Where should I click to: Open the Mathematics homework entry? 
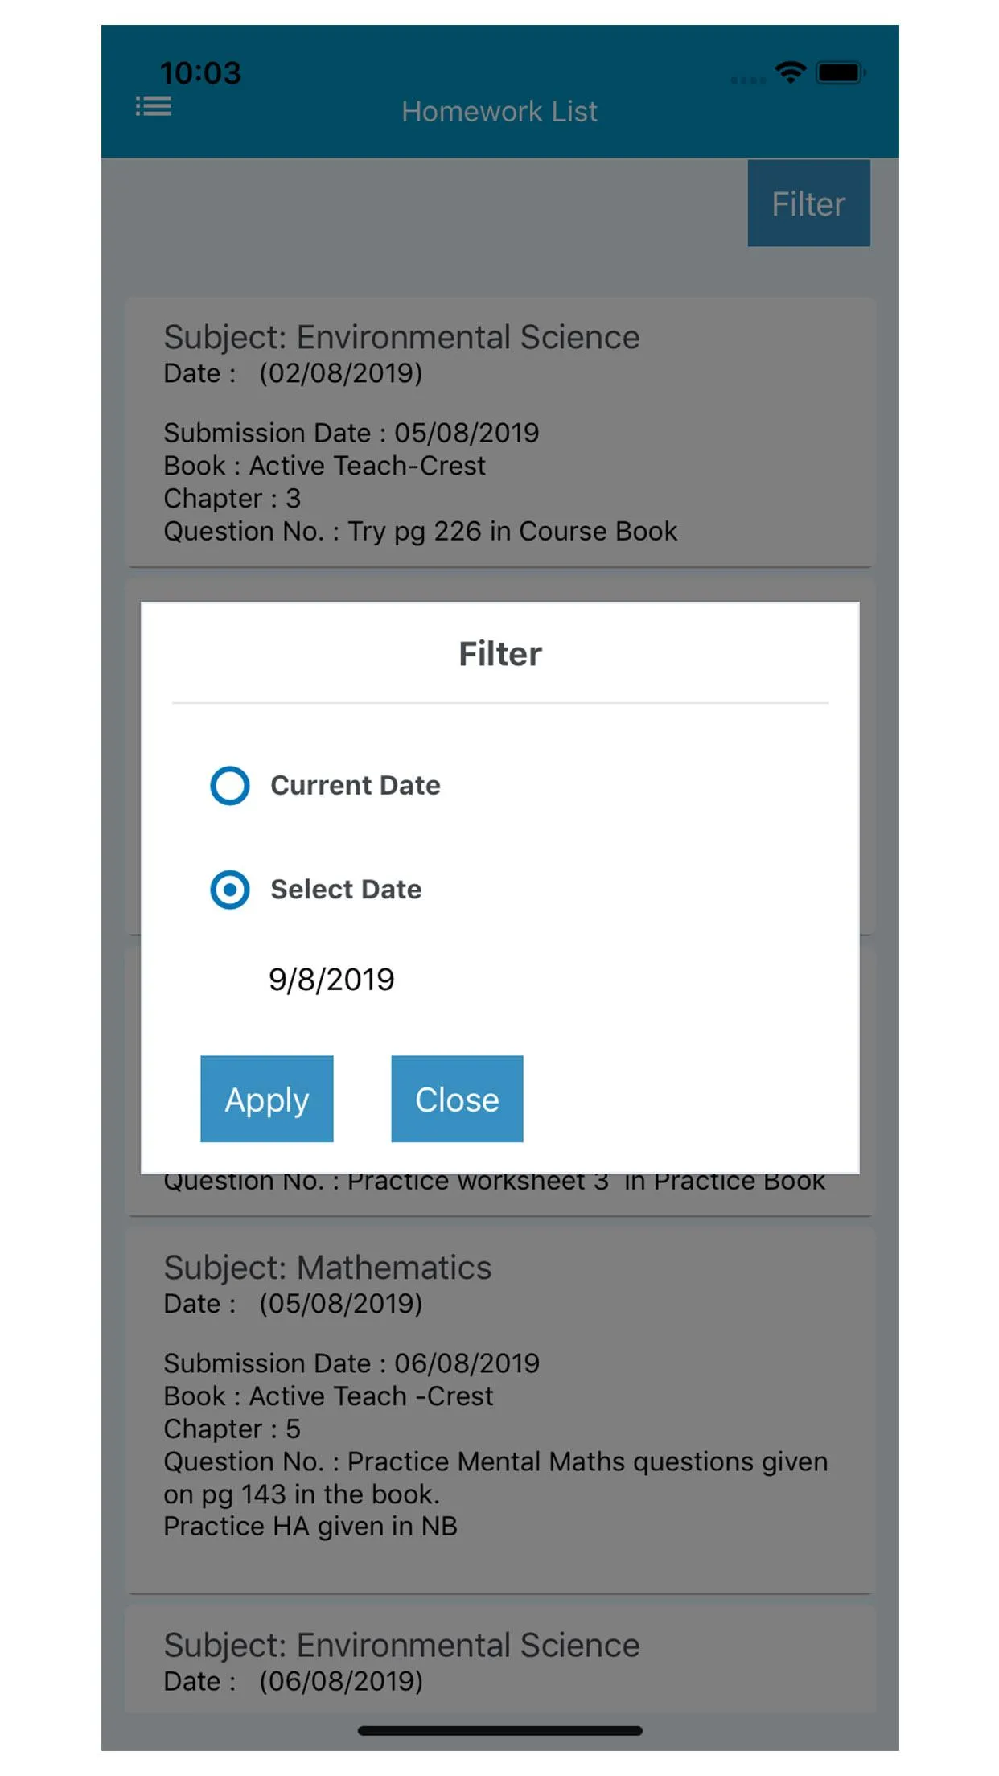[499, 1408]
